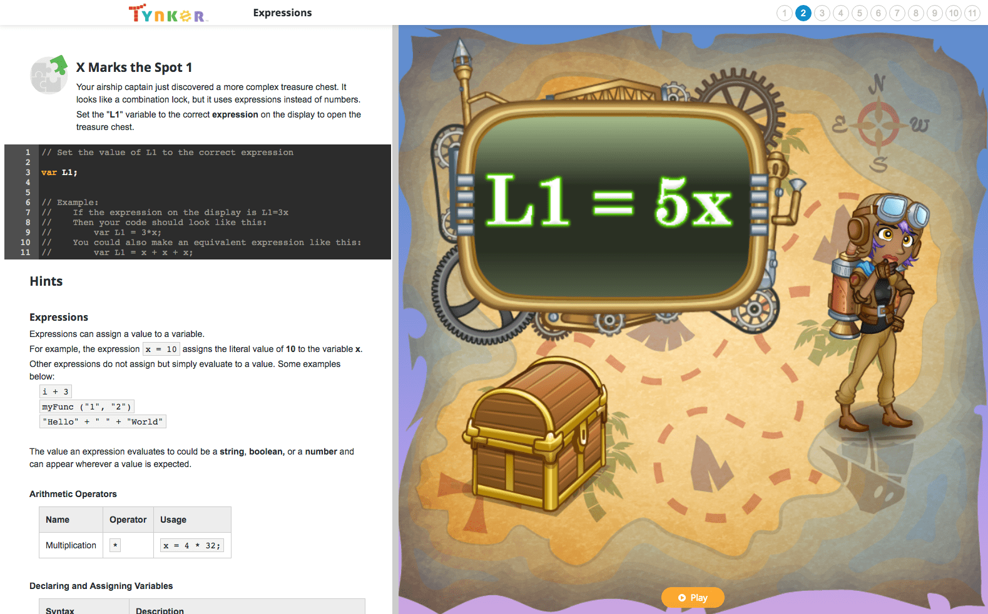This screenshot has height=614, width=988.
Task: Click the Tynker logo
Action: pyautogui.click(x=167, y=13)
